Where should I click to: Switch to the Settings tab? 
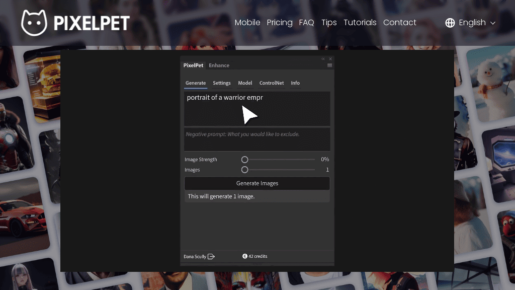coord(221,83)
